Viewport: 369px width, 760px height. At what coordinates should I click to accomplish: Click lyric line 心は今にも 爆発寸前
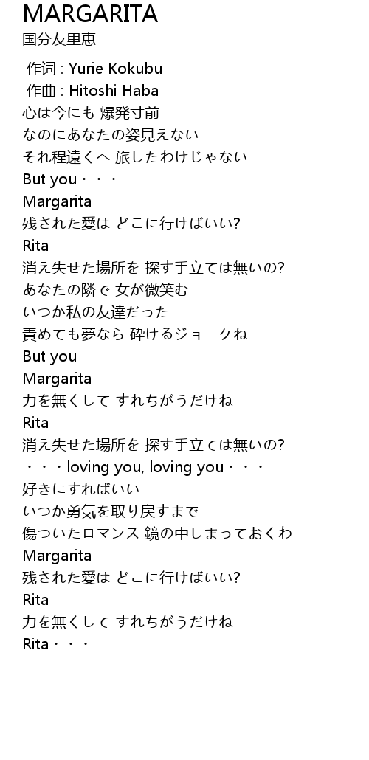[x=92, y=113]
